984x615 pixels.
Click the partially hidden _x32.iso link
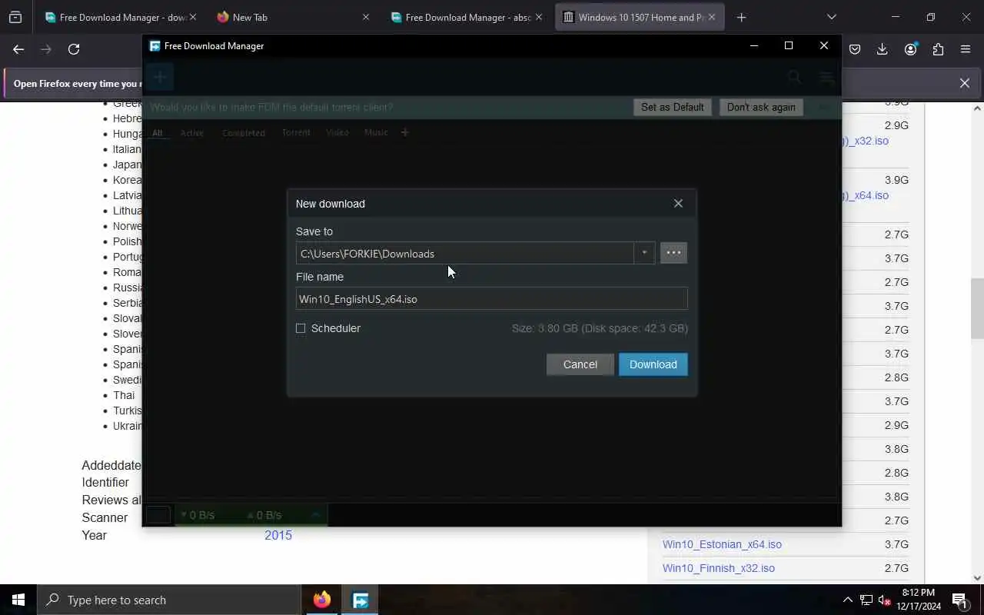(x=866, y=141)
